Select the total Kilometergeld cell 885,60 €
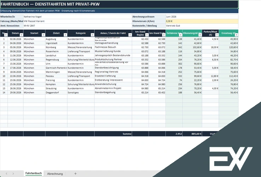Image resolution: width=261 pixels, height=177 pixels. coord(192,134)
